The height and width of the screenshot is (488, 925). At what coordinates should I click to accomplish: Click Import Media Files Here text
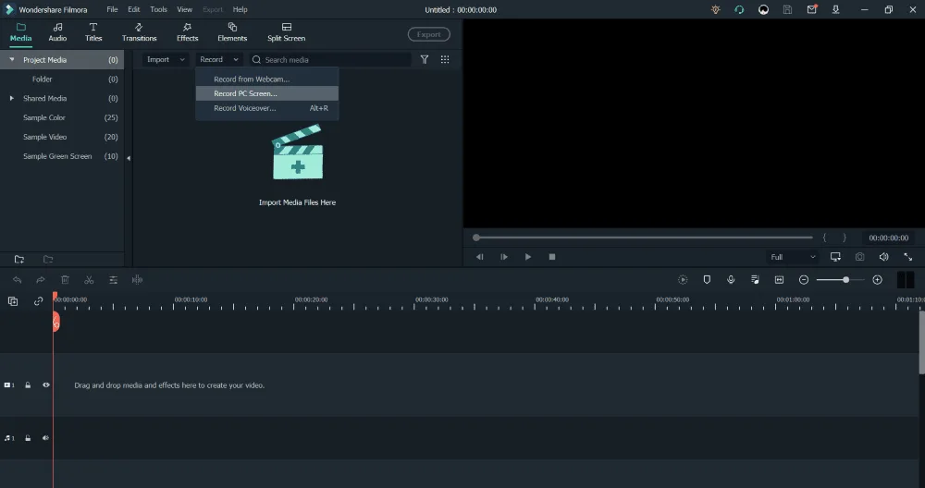coord(297,202)
